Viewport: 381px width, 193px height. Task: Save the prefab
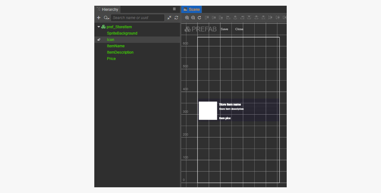coord(224,29)
